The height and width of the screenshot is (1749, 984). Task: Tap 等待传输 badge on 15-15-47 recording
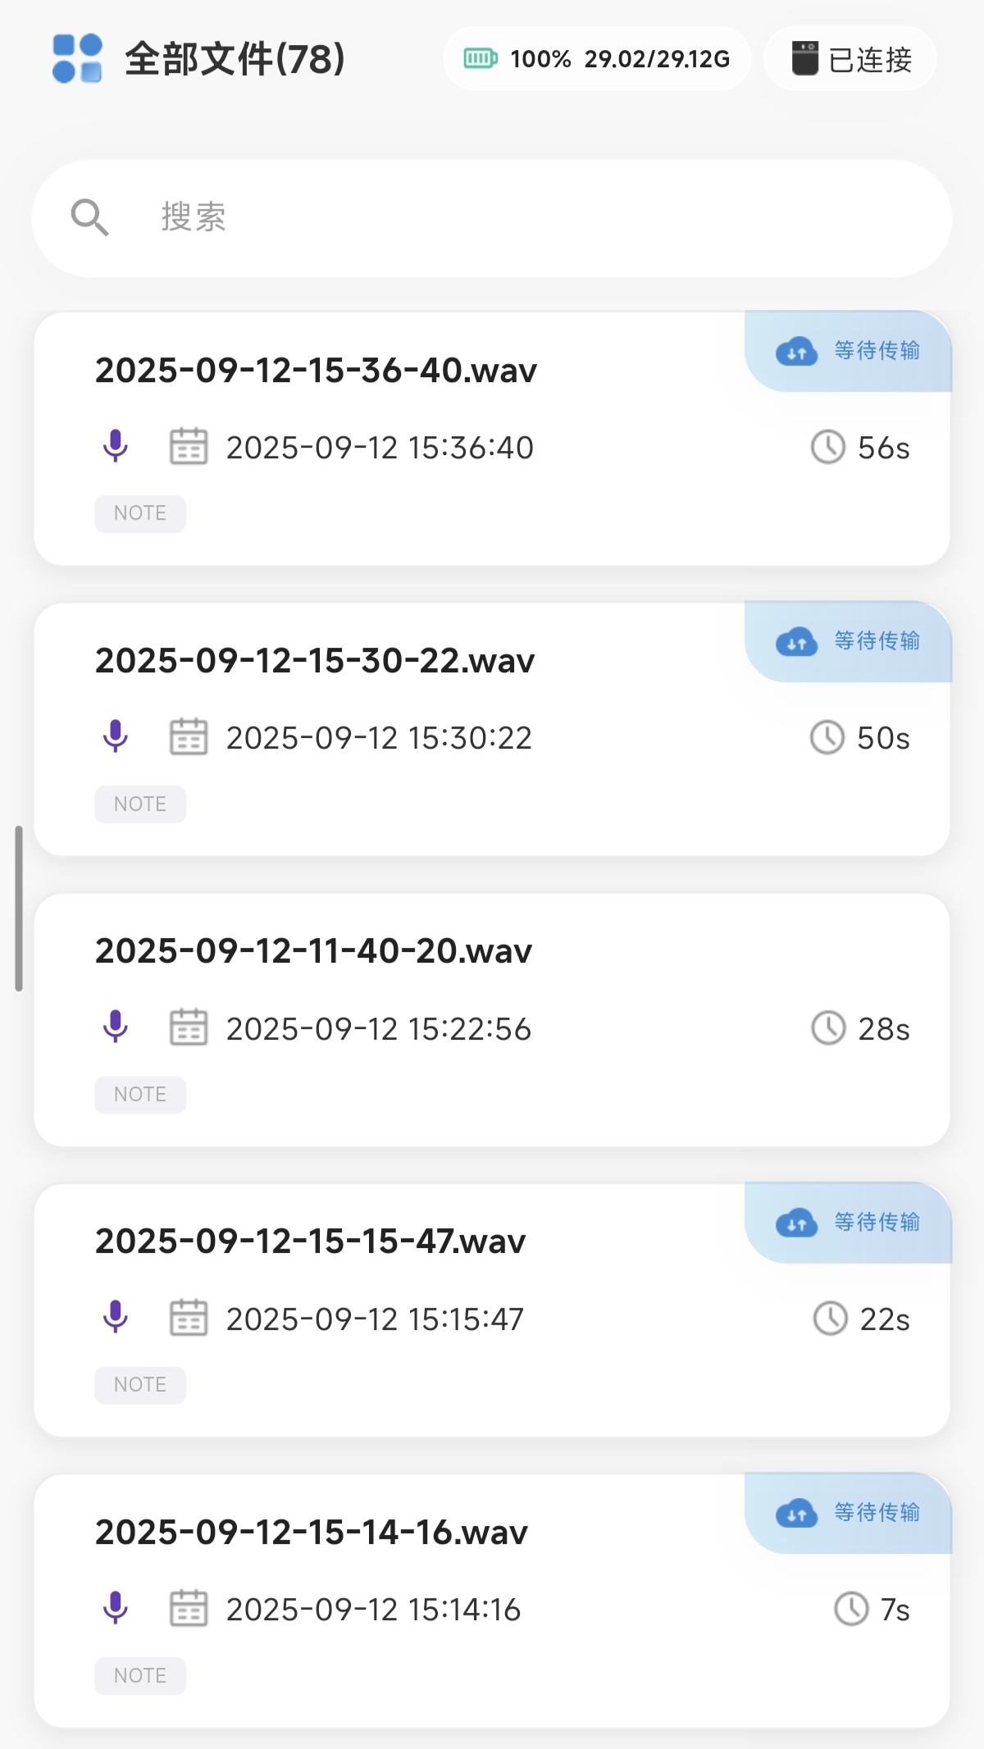pos(876,1223)
